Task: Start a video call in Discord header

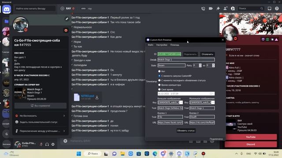Action: tap(211, 8)
